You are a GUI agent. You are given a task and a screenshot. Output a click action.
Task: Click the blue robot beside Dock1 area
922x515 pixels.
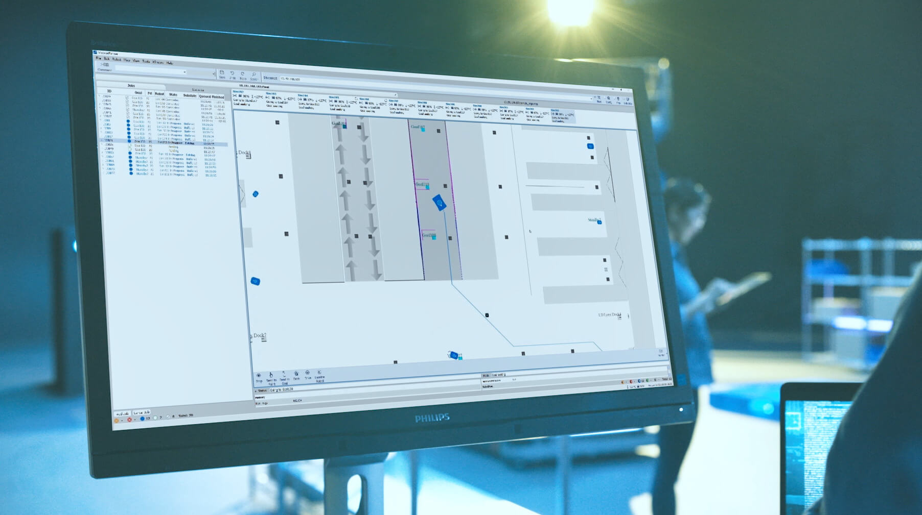click(256, 194)
